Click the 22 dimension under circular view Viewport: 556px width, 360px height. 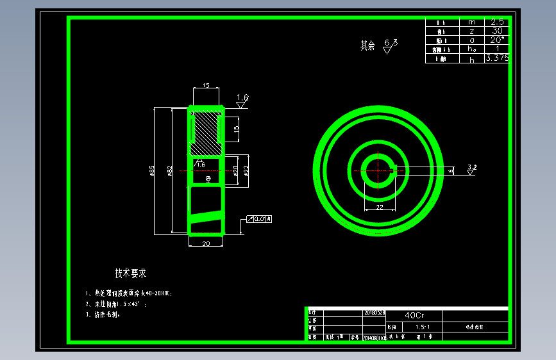[x=380, y=208]
